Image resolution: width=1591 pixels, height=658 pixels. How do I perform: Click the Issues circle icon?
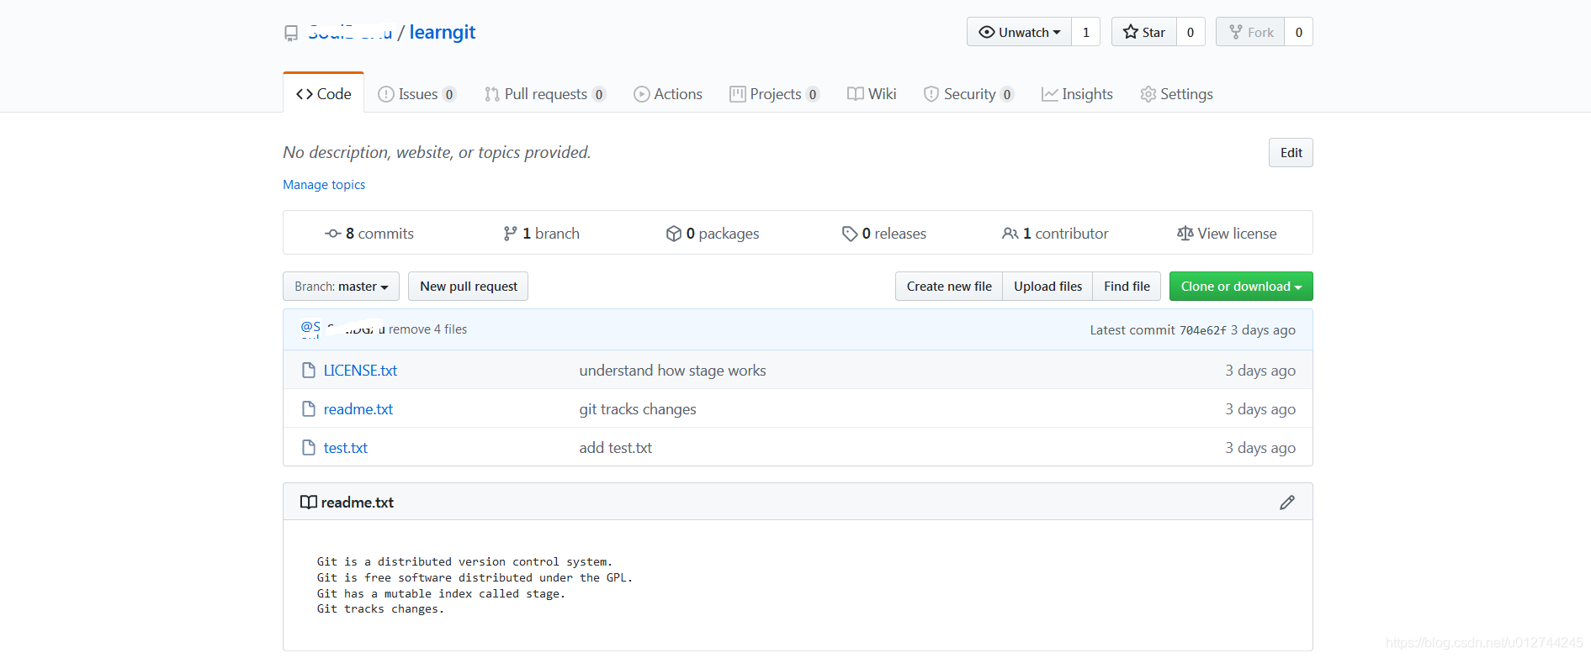tap(386, 94)
